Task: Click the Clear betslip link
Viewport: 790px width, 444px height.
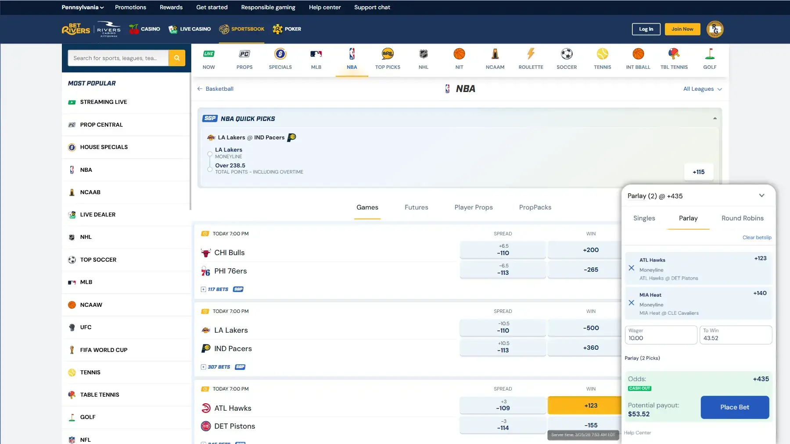Action: point(757,238)
